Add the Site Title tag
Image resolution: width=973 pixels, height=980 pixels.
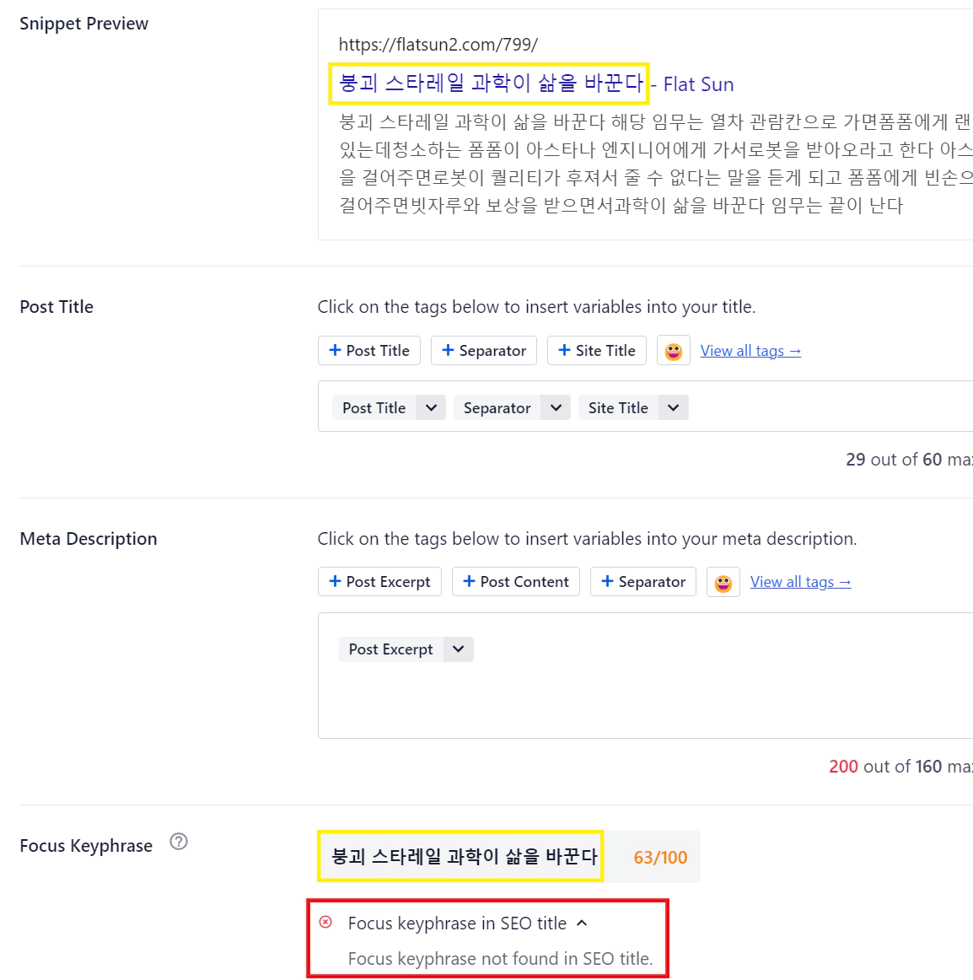(597, 351)
